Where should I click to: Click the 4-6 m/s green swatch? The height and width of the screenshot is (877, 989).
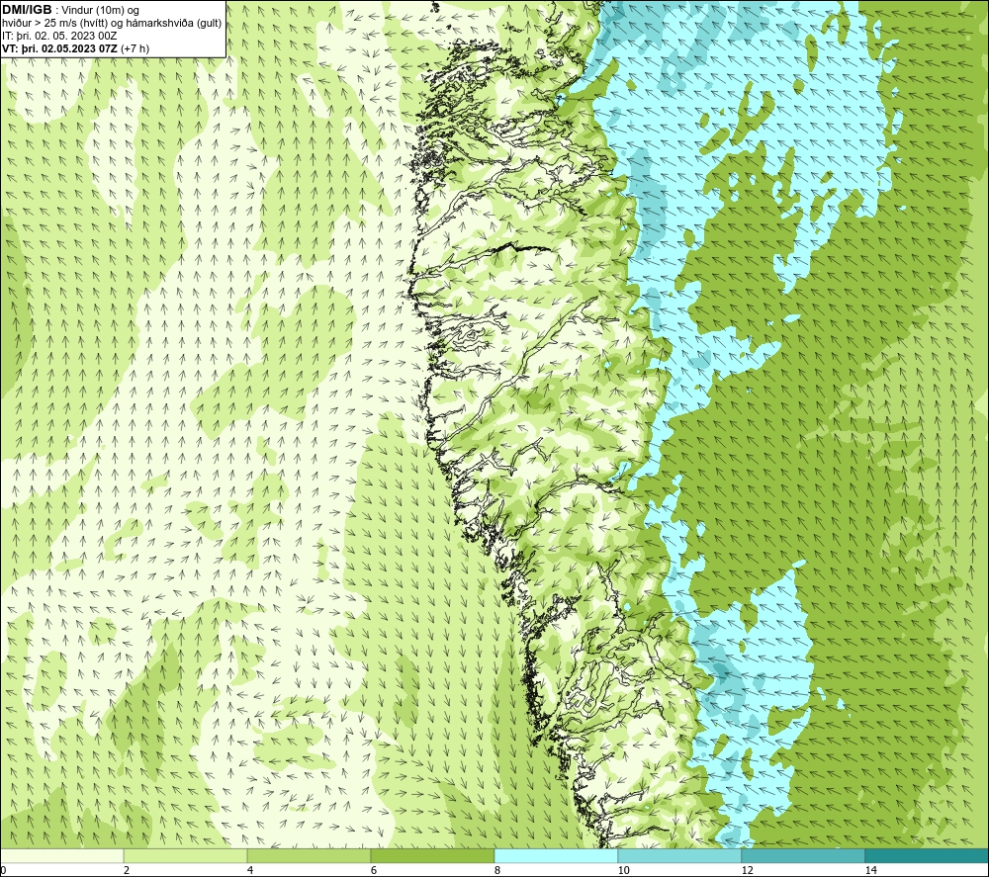(309, 855)
